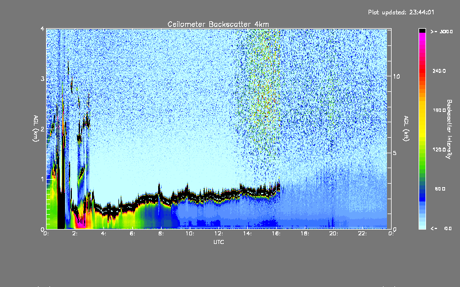Click the '<= 0.0' colorbar label
This screenshot has height=287, width=460.
[x=441, y=228]
